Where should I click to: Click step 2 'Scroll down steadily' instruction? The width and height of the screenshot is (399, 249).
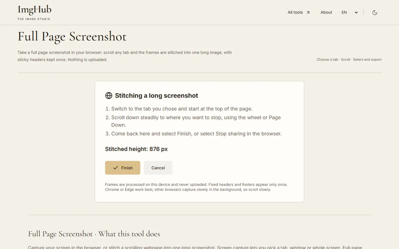(x=196, y=121)
